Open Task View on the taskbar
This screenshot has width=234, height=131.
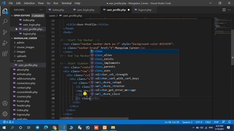[x=29, y=128]
